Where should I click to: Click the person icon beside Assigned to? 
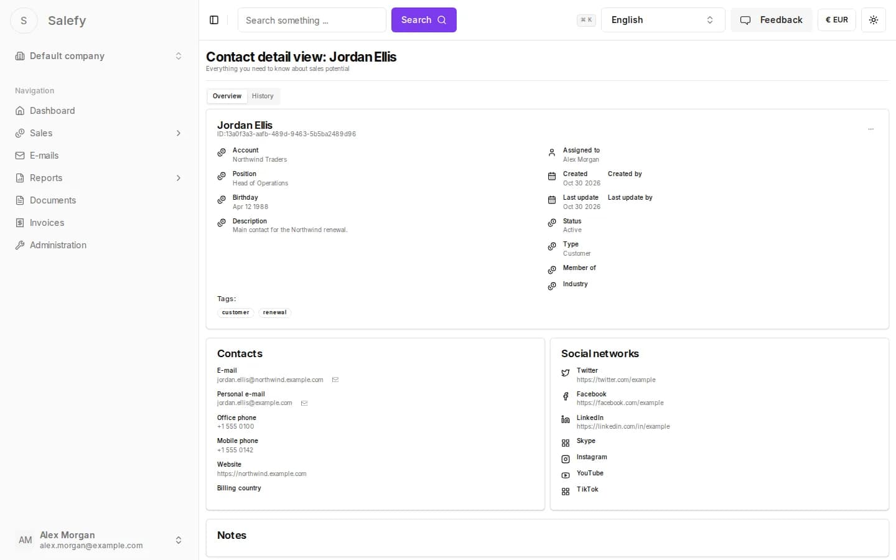(x=552, y=152)
